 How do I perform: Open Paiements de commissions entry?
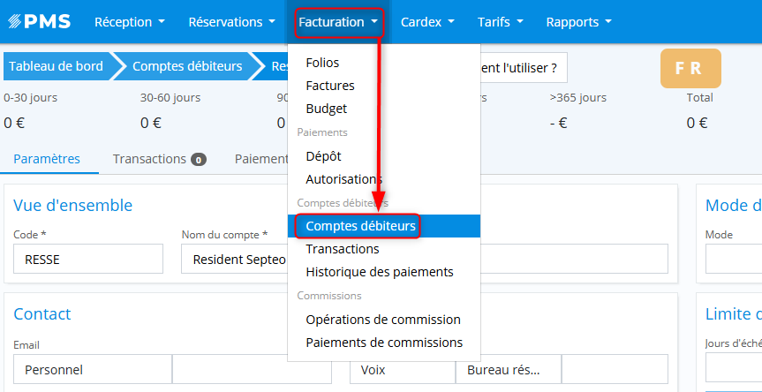tap(384, 342)
